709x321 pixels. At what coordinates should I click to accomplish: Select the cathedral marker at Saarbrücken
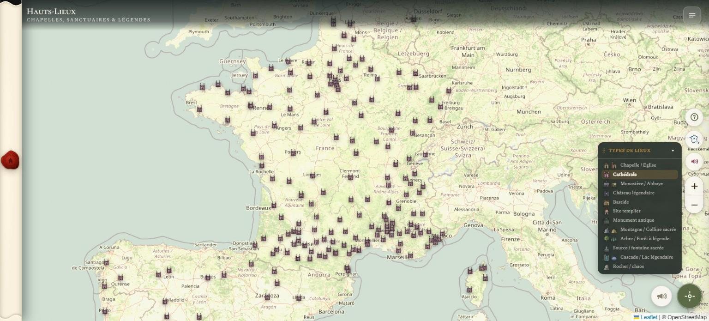[415, 73]
